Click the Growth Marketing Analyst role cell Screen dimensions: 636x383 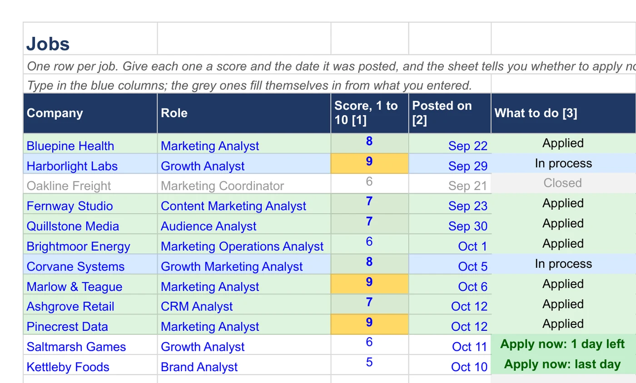[244, 264]
